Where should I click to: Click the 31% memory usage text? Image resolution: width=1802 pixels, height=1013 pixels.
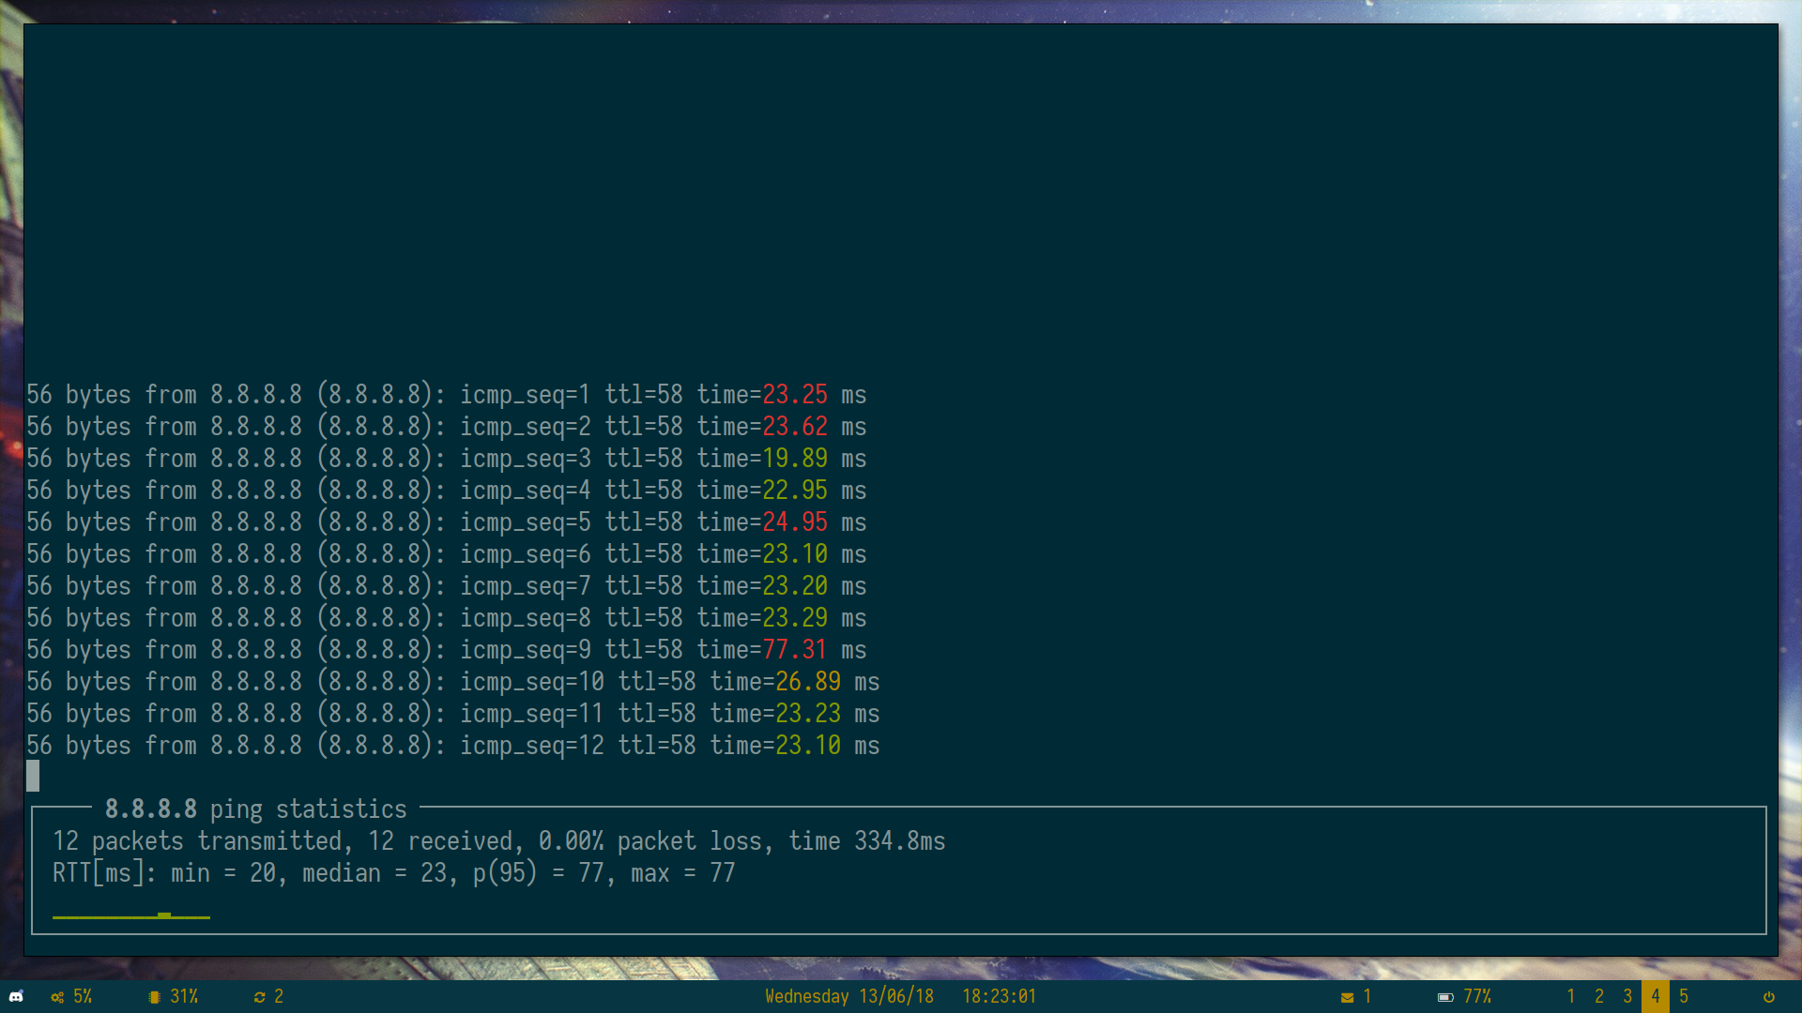click(184, 996)
